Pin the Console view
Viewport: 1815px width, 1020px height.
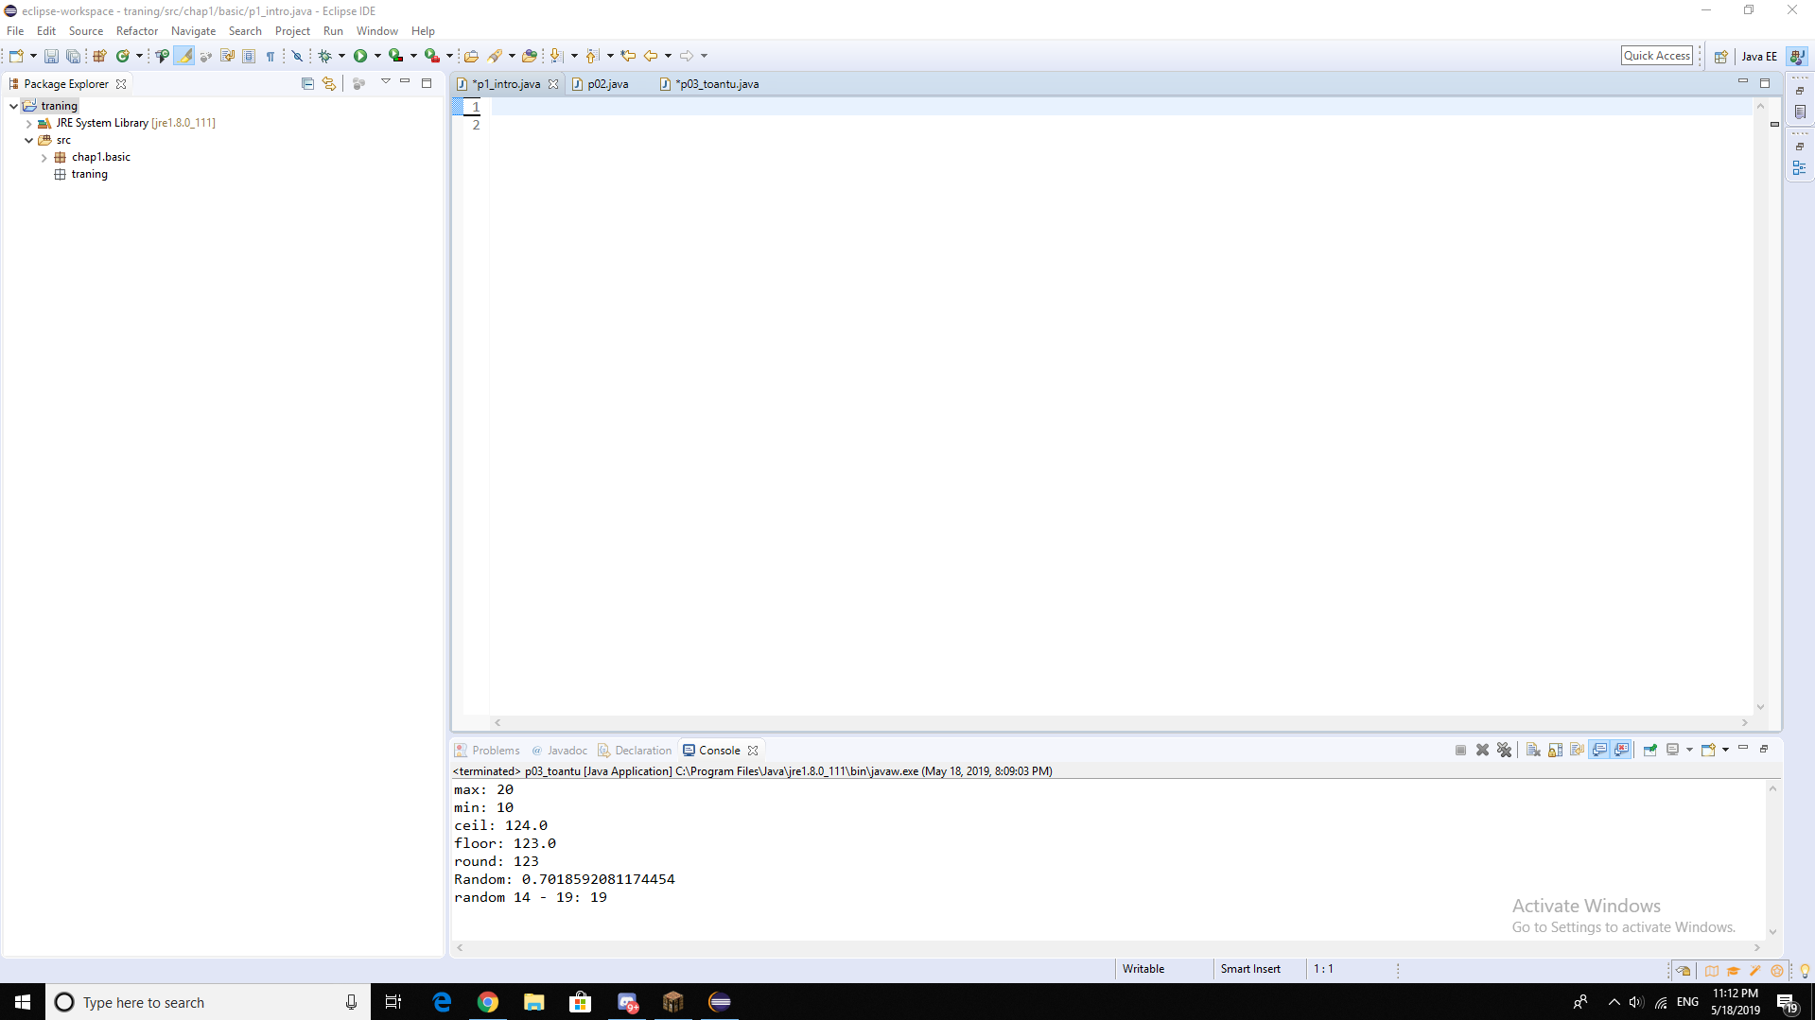pyautogui.click(x=1649, y=750)
